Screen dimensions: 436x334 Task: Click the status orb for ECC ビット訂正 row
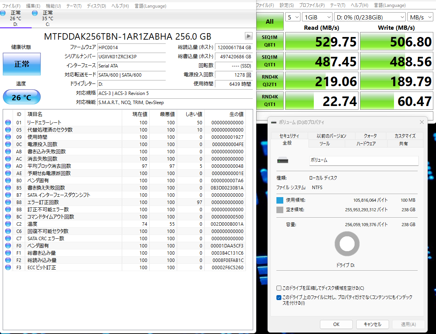tap(8, 268)
